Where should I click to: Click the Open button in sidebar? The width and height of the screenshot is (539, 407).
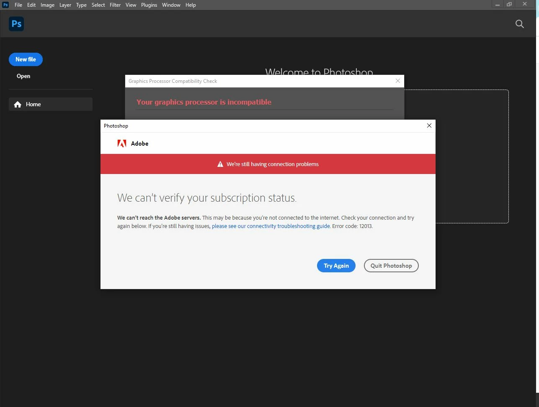tap(23, 76)
